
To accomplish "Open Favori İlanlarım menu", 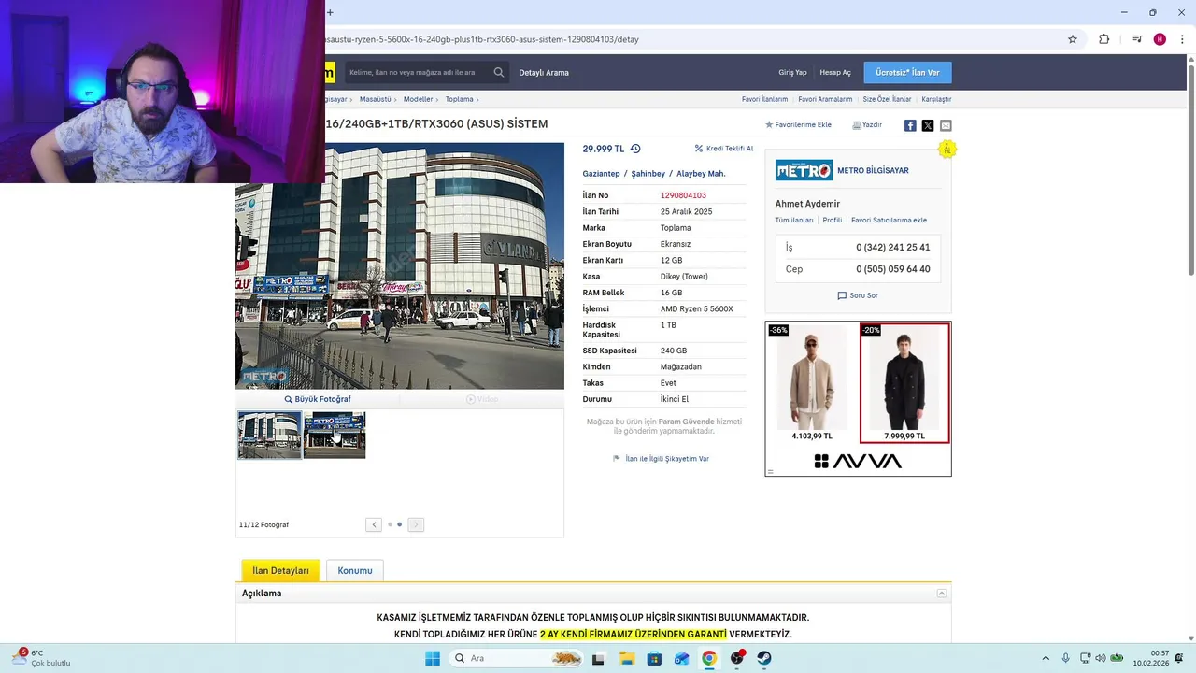I will [764, 99].
